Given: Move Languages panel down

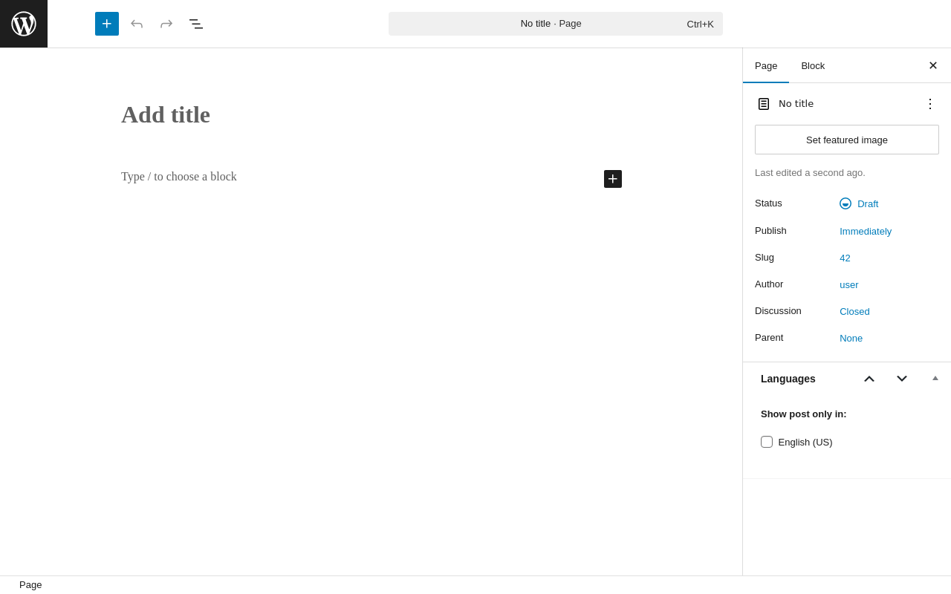Looking at the screenshot, I should coord(902,379).
